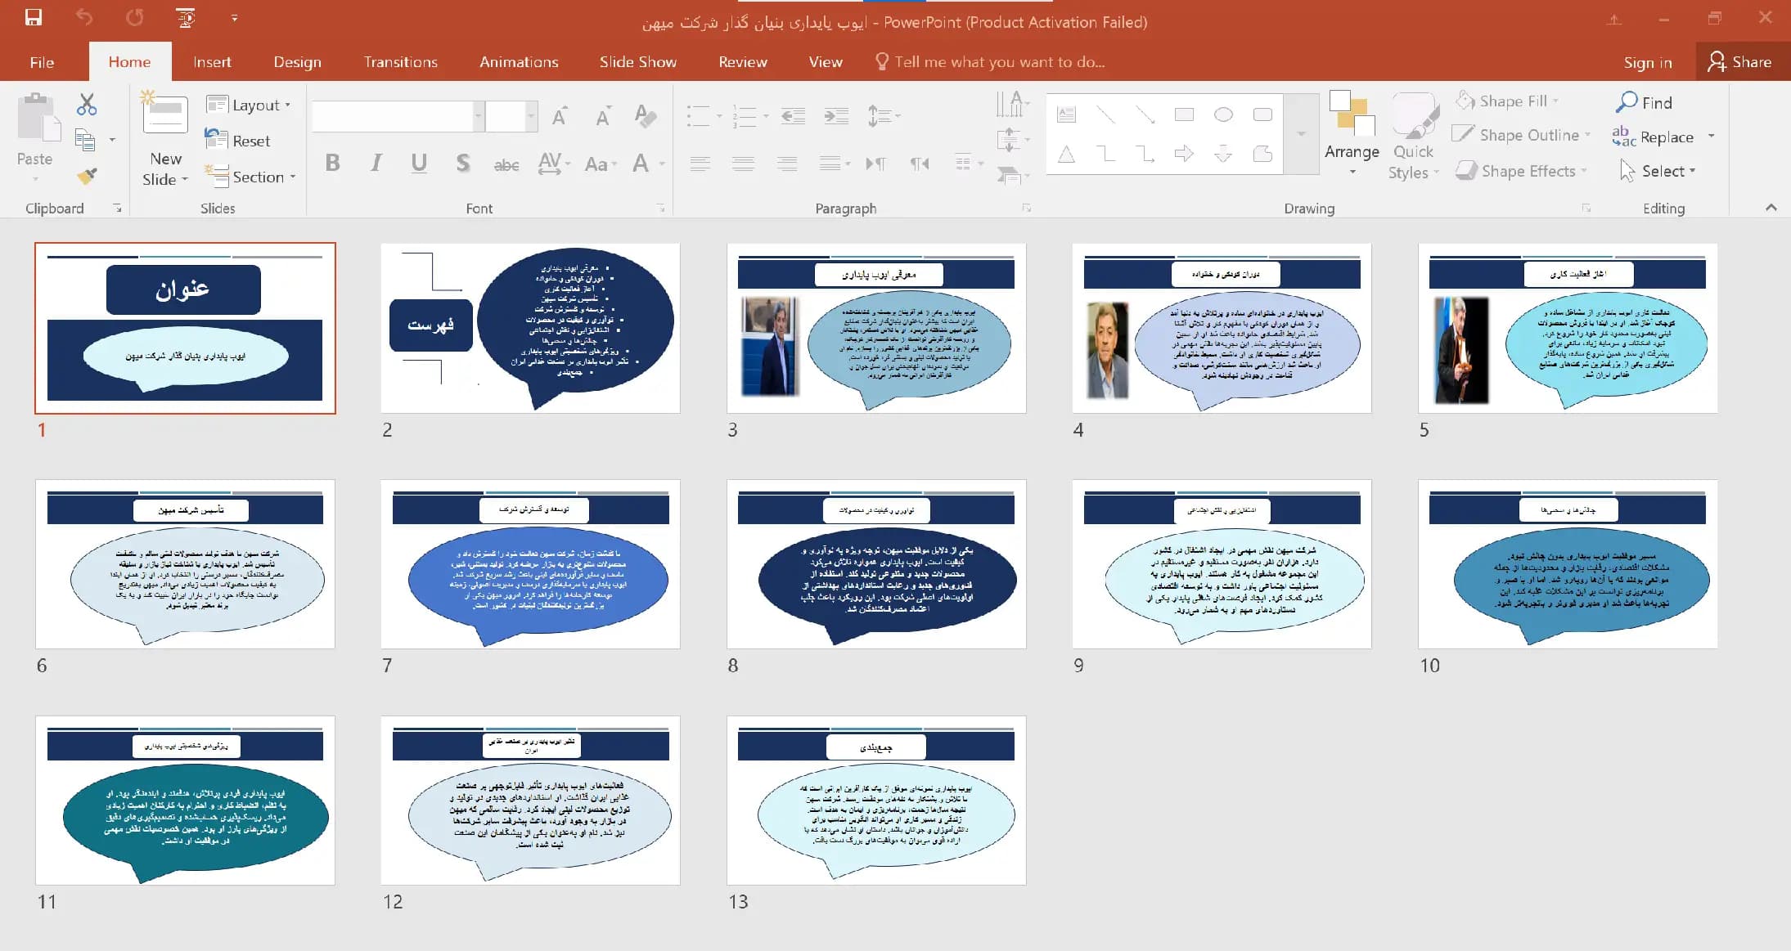This screenshot has height=951, width=1791.
Task: Open the Shape Outline dropdown
Action: 1522,135
